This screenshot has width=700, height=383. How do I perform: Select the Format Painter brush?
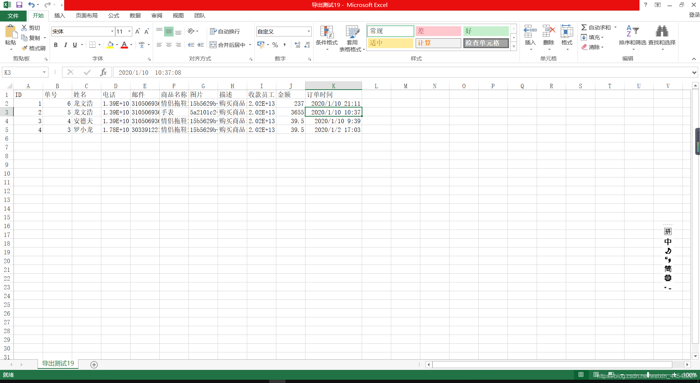point(24,48)
